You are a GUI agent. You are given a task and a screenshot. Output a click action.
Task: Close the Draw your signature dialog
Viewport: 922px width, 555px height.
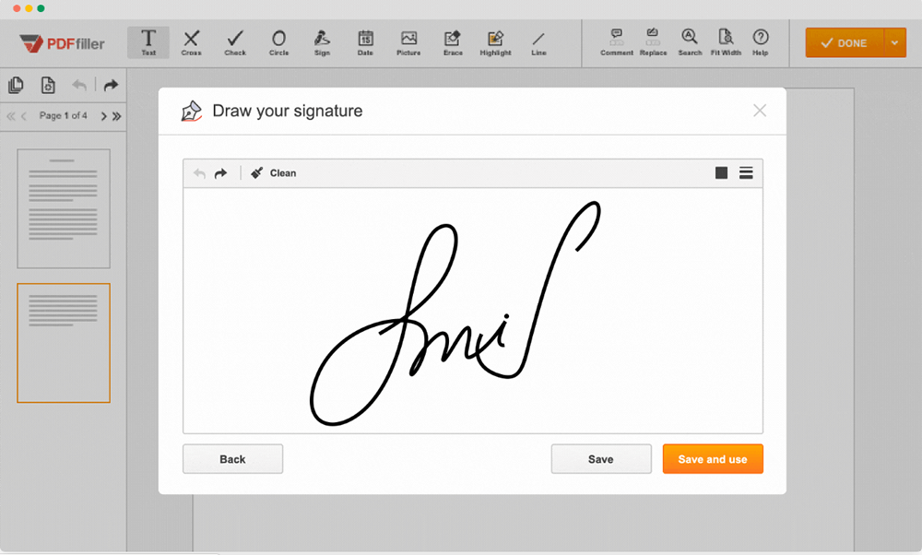[760, 111]
